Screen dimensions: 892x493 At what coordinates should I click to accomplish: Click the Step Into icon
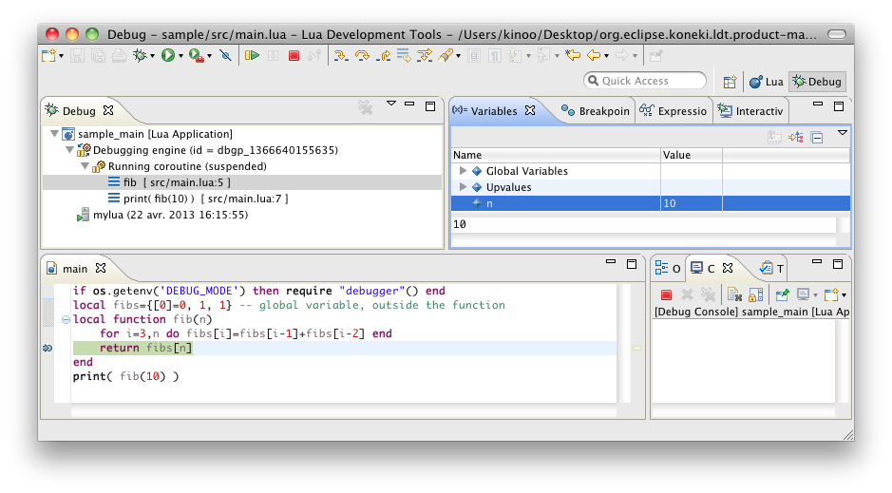click(x=341, y=56)
